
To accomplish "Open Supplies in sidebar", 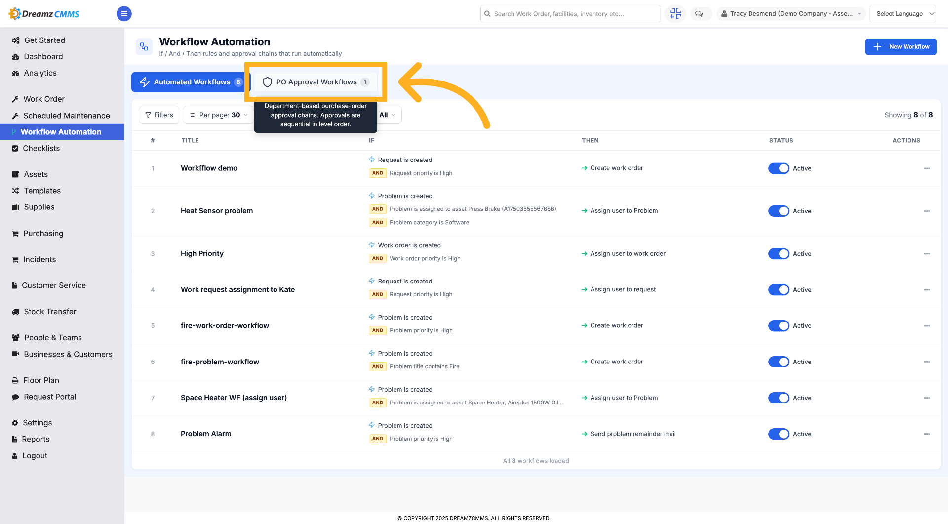I will 39,207.
